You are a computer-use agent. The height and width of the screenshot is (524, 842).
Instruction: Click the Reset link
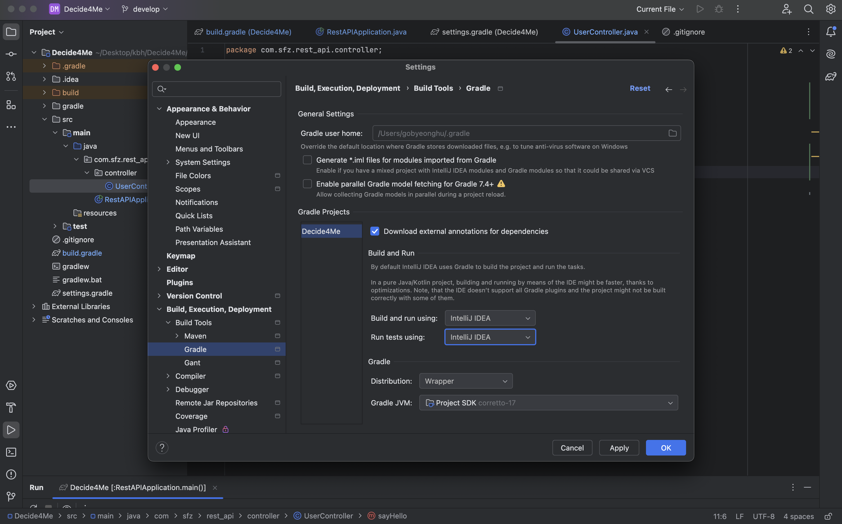640,88
